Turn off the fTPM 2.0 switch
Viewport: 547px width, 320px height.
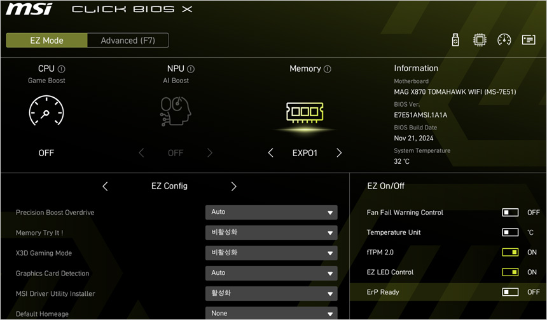coord(510,252)
